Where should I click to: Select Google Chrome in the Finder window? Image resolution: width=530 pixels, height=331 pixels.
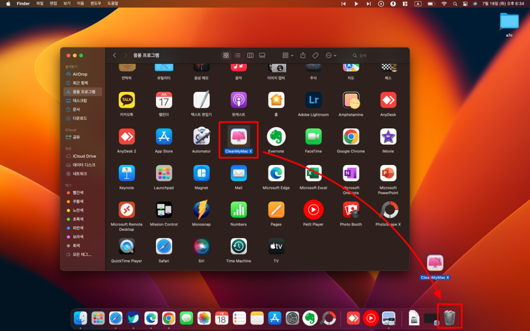tap(351, 136)
